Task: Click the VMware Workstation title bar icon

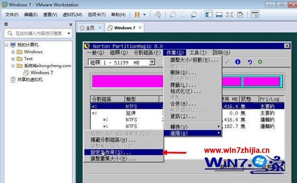Action: coord(4,5)
